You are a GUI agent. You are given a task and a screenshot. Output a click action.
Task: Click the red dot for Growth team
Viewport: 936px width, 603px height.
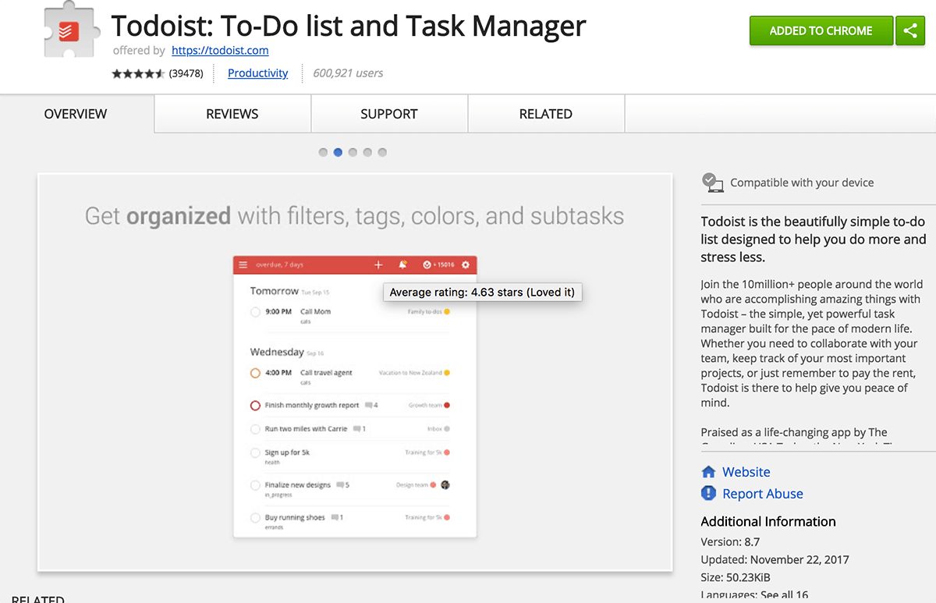click(x=447, y=406)
